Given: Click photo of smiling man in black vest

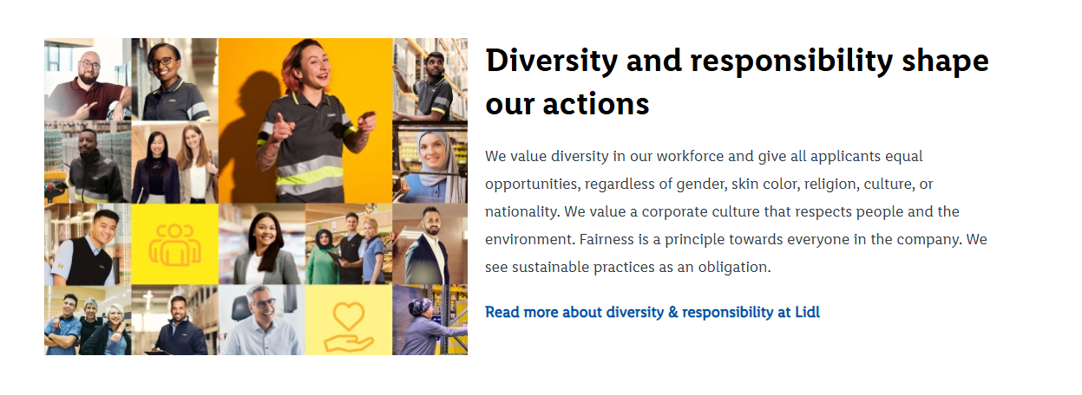Looking at the screenshot, I should click(x=88, y=244).
